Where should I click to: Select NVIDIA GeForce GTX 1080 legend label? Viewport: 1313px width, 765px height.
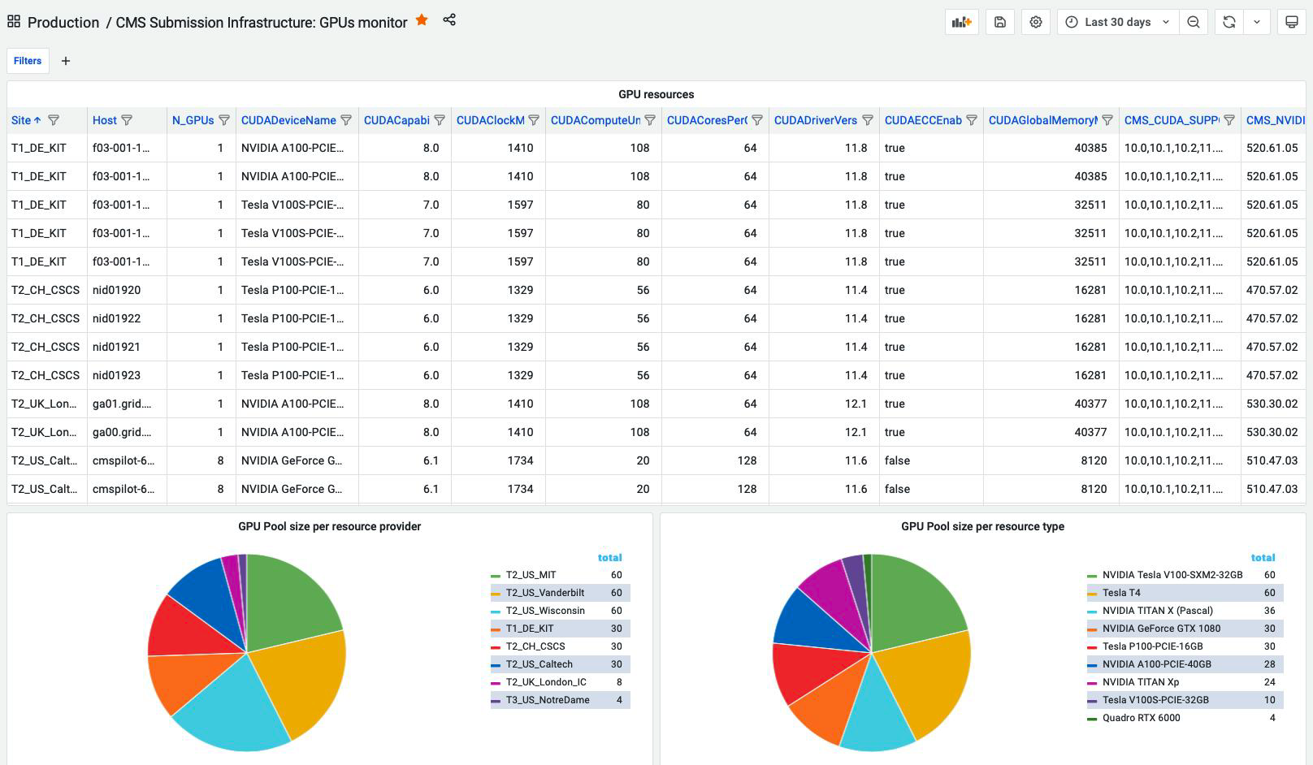(x=1161, y=629)
